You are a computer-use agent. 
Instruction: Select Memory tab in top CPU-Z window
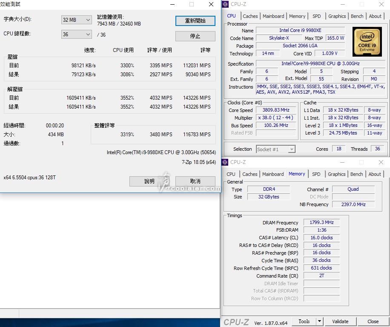tap(297, 16)
